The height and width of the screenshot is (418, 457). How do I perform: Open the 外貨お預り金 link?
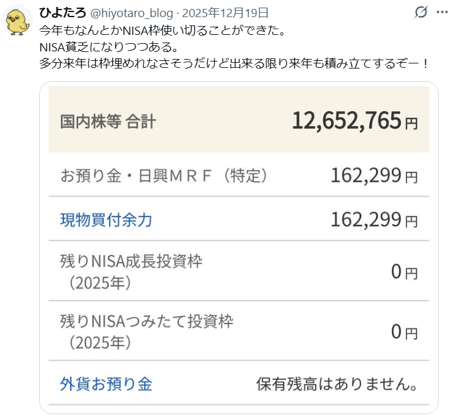coord(106,384)
